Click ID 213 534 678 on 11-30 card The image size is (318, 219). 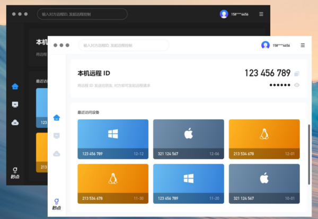click(x=92, y=198)
